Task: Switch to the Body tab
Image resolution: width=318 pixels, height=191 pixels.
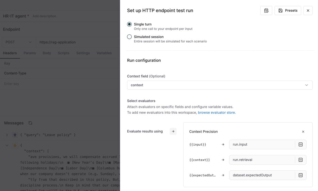Action: [47, 53]
